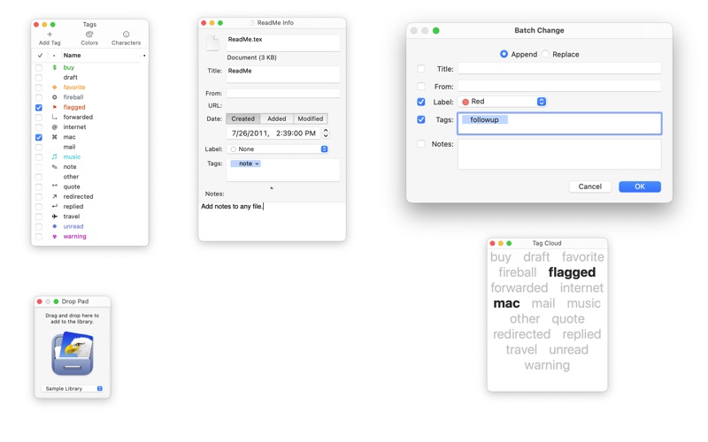Switch to the Modified date tab

(310, 118)
